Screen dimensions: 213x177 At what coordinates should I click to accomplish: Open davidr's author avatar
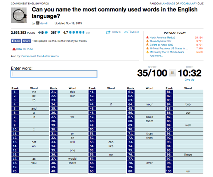point(38,23)
